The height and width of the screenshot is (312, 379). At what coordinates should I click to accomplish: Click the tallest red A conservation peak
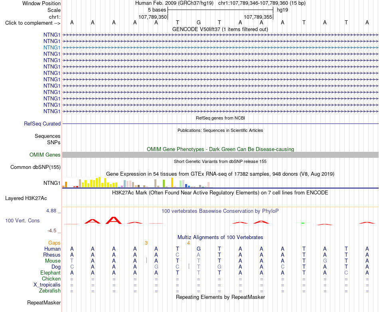114,220
